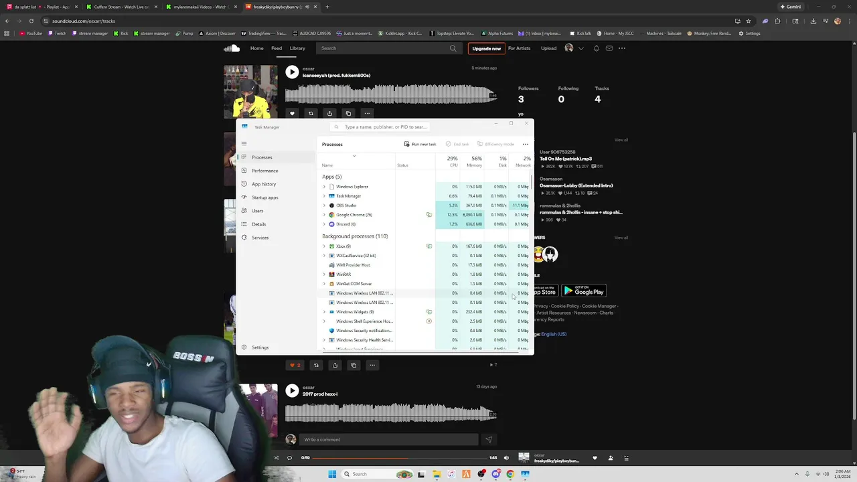This screenshot has width=857, height=482.
Task: Click magnifier icon in SoundCloud search
Action: coord(453,48)
